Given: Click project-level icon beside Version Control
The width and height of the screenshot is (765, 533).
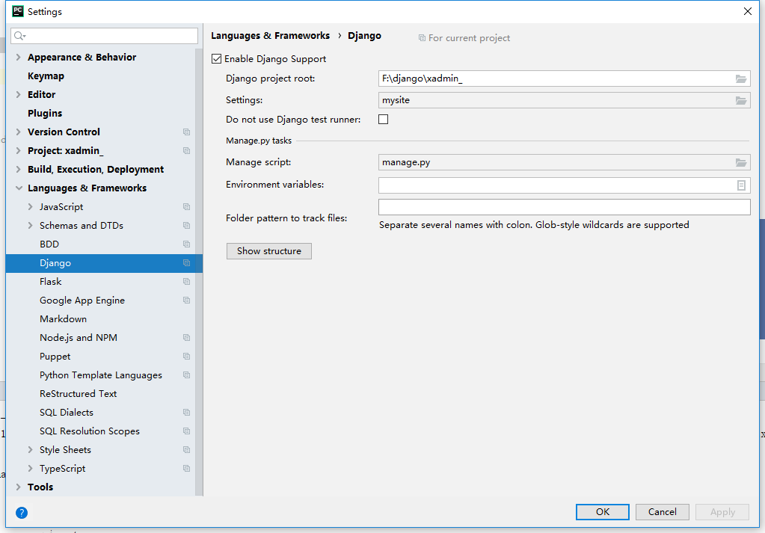Looking at the screenshot, I should pos(186,132).
